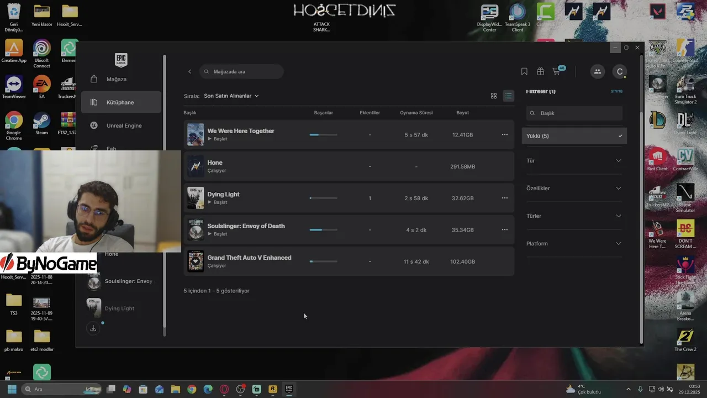Switch library to grid view
Screen dimensions: 707x398
point(494,96)
